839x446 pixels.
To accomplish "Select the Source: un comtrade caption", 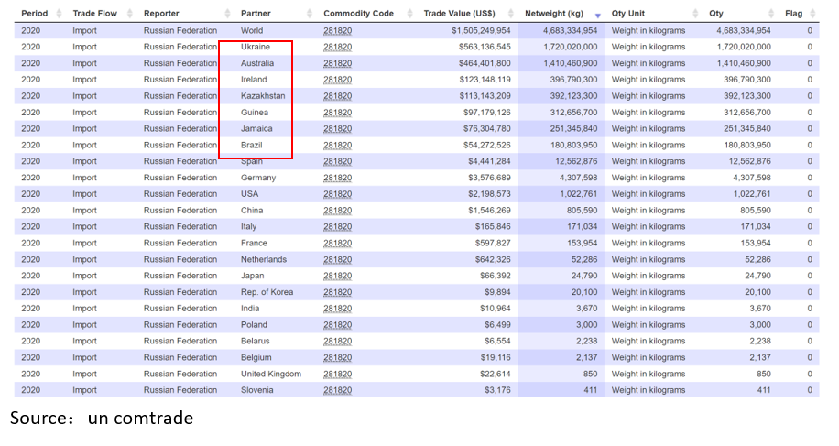I will 102,418.
